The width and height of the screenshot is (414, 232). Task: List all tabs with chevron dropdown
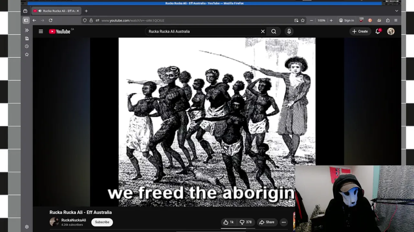397,11
